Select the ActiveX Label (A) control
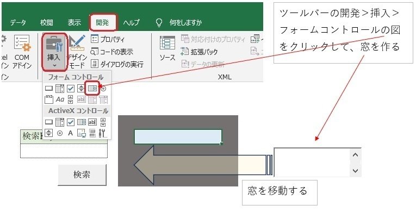This screenshot has width=416, height=212. coord(70,133)
